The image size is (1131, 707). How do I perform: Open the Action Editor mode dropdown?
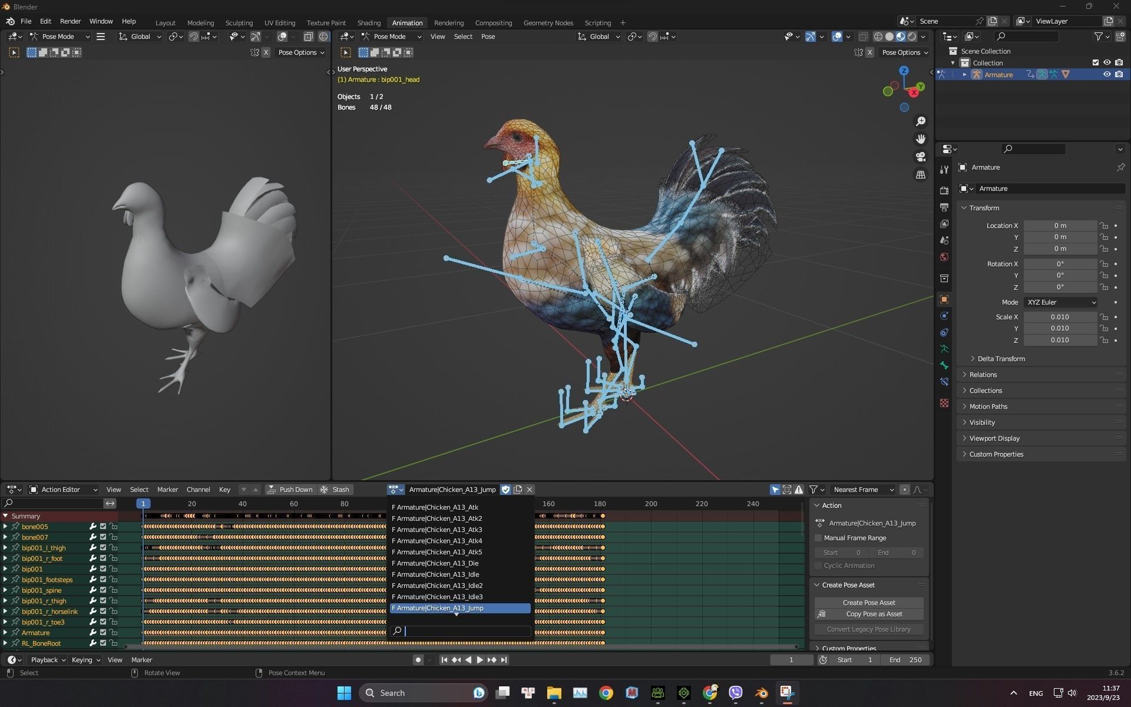pyautogui.click(x=63, y=490)
